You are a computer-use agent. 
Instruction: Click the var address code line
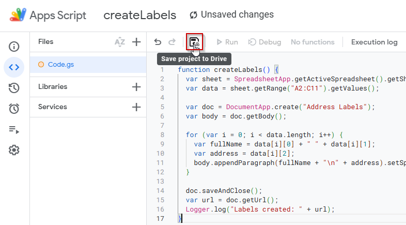point(244,154)
